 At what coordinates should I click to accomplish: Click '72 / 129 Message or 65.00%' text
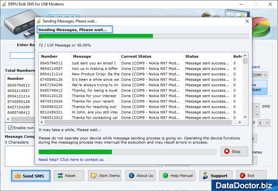click(x=65, y=45)
